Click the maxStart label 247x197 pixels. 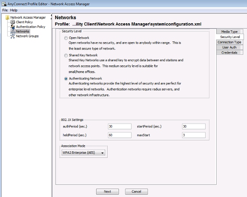point(143,135)
